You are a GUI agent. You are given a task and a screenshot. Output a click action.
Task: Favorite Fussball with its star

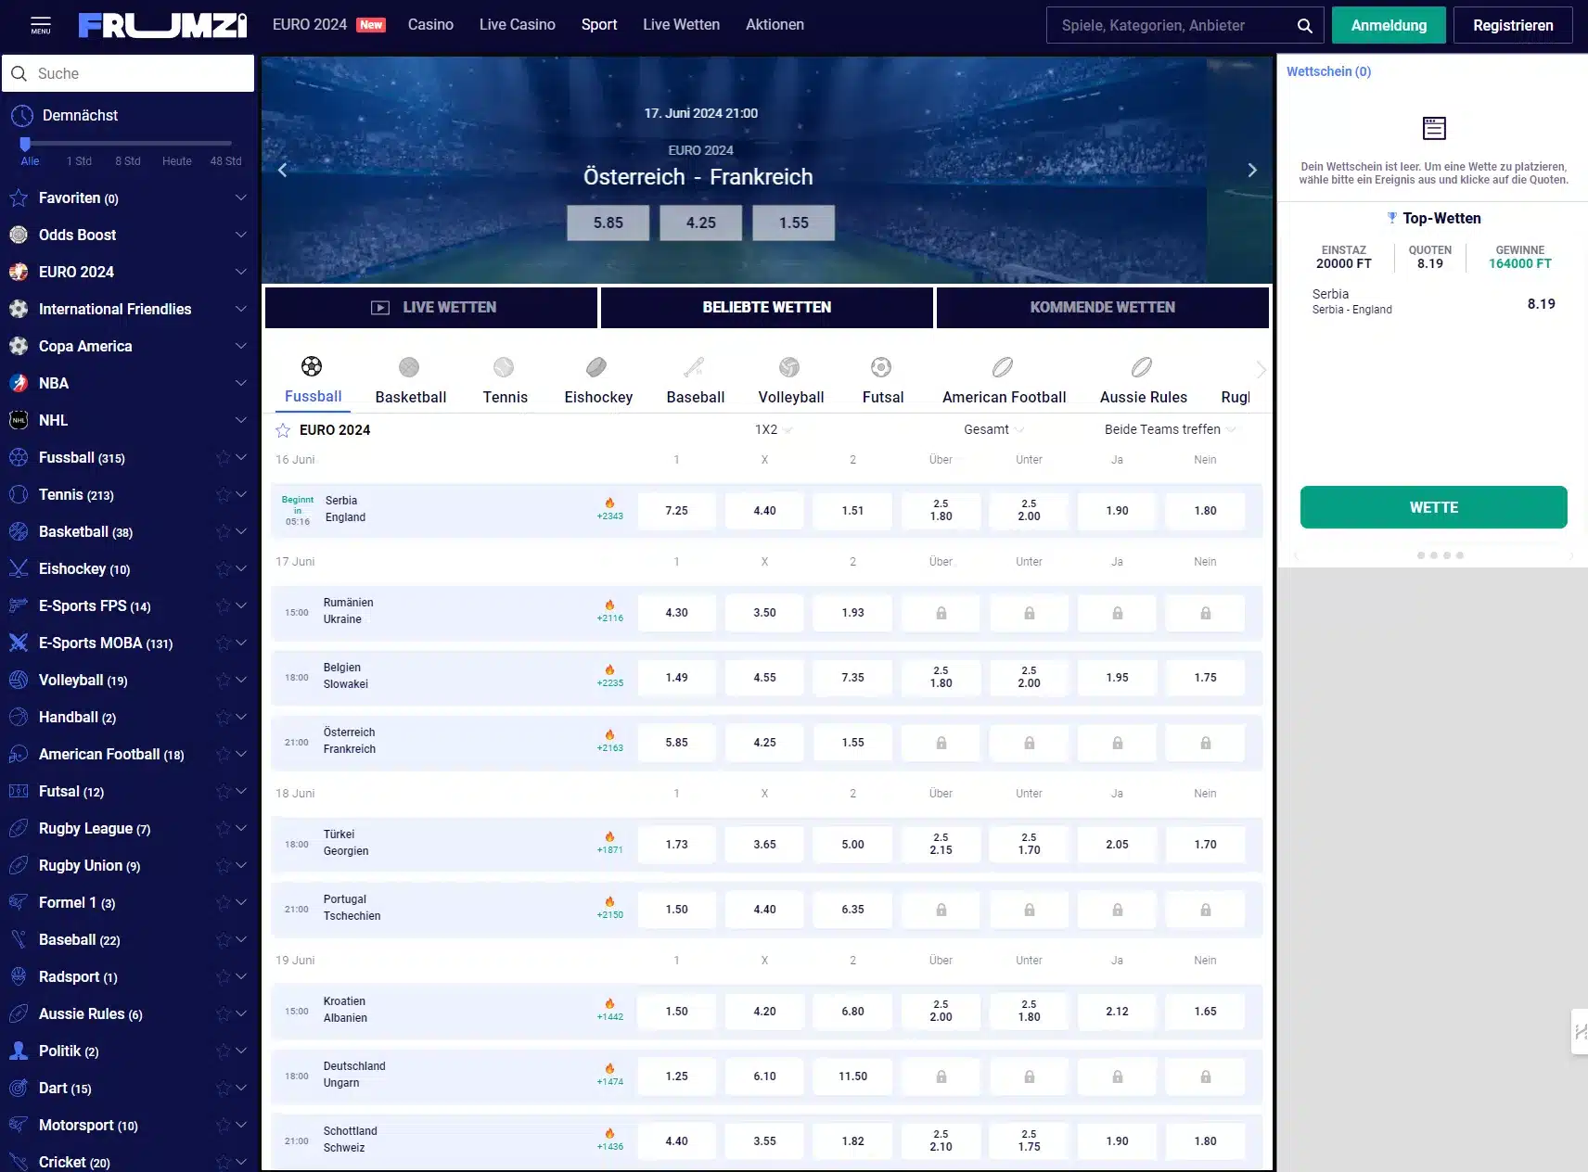click(x=223, y=457)
